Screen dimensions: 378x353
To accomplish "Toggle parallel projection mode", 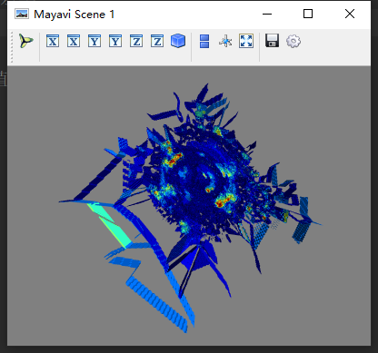I will click(x=204, y=41).
